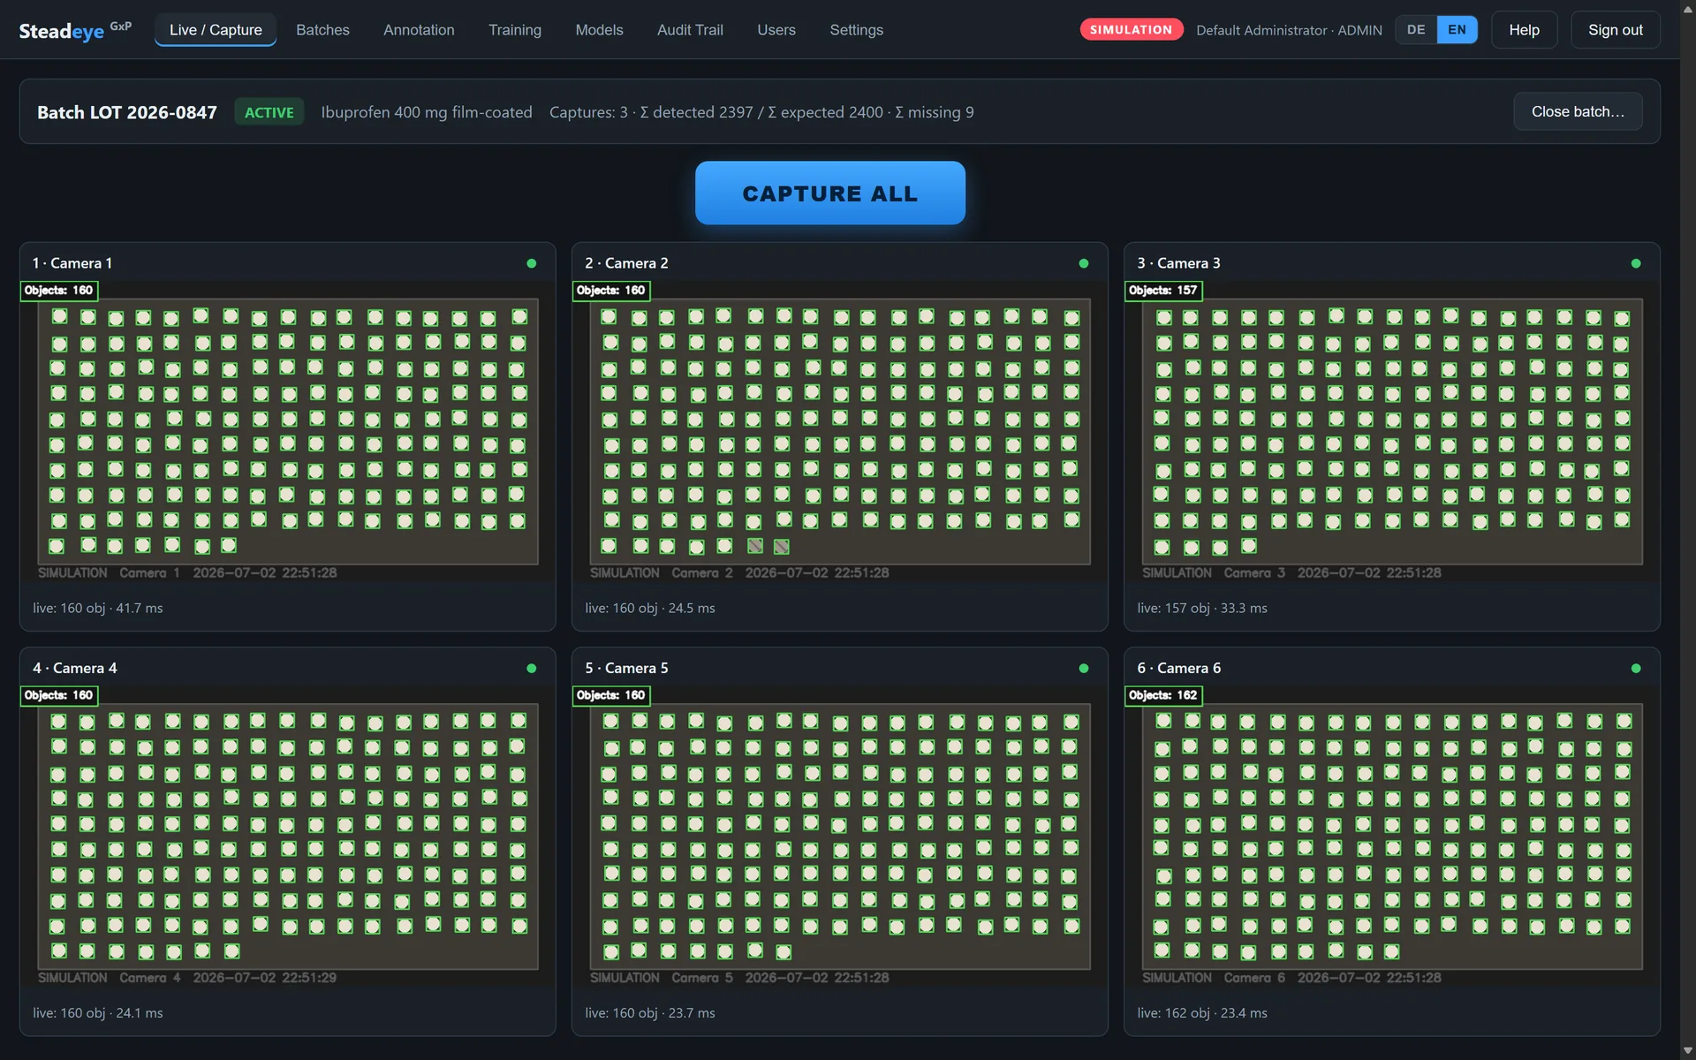Click Camera 4 Objects: 160 label
Screen dimensions: 1696x1060
point(58,695)
